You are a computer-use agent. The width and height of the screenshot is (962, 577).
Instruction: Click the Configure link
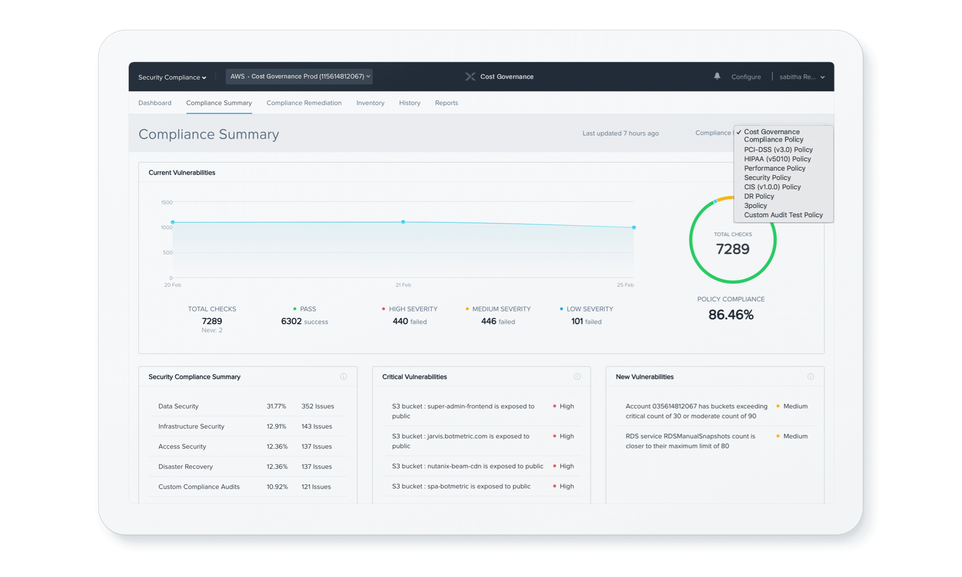[x=746, y=77]
